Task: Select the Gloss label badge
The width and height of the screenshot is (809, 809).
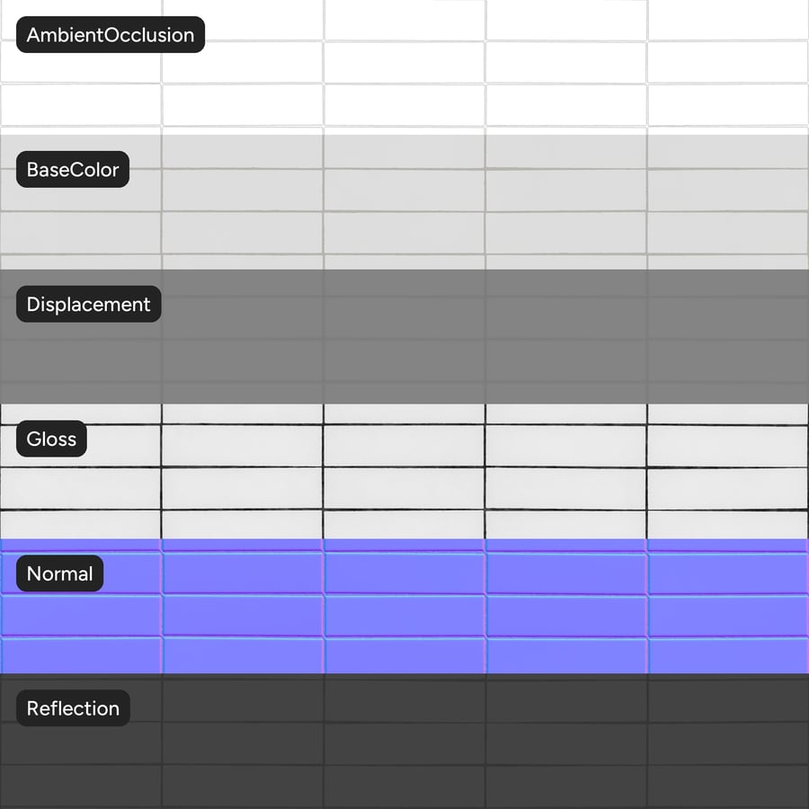Action: pos(51,439)
